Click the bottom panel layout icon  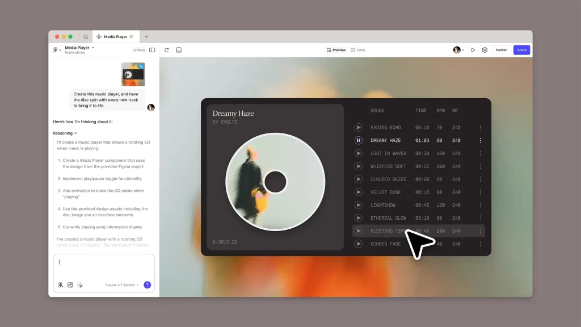[179, 50]
